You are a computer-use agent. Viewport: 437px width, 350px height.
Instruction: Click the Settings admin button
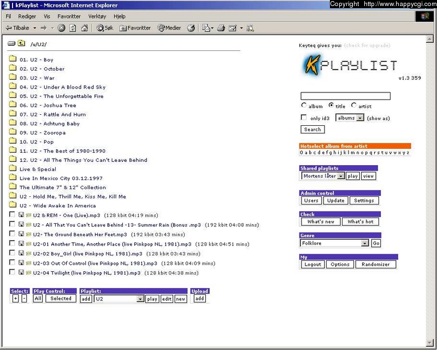point(364,200)
